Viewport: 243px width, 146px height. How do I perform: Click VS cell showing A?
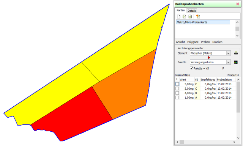tap(197, 98)
